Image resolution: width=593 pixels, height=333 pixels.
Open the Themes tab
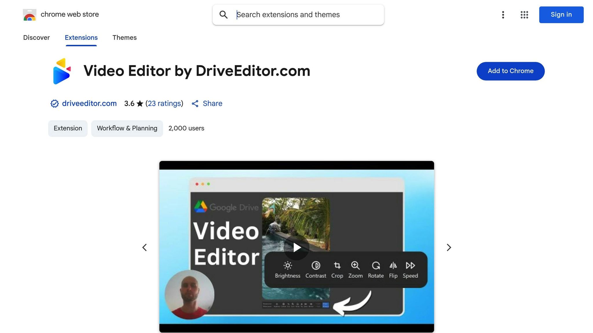125,38
